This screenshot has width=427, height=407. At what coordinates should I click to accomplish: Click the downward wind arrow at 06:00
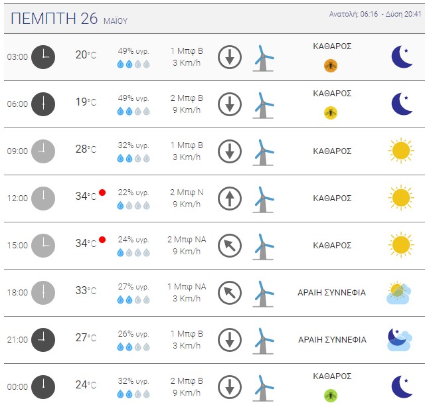click(x=230, y=104)
